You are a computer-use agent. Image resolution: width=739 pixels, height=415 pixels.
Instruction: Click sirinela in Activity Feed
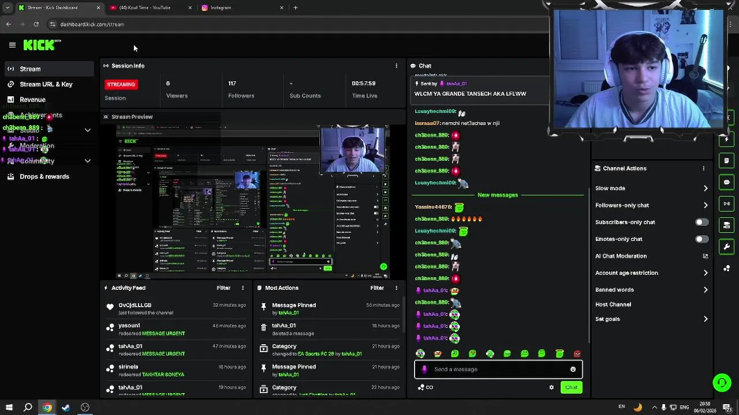[x=128, y=367]
